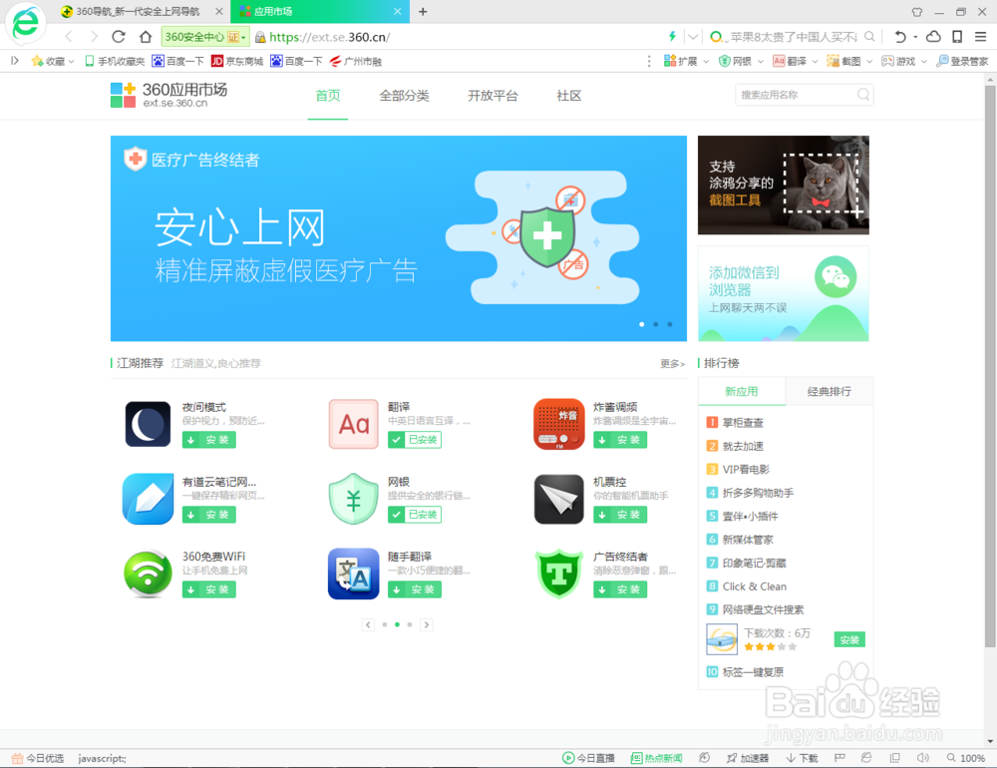Install the 炸酱调频 extension
This screenshot has height=768, width=997.
620,440
